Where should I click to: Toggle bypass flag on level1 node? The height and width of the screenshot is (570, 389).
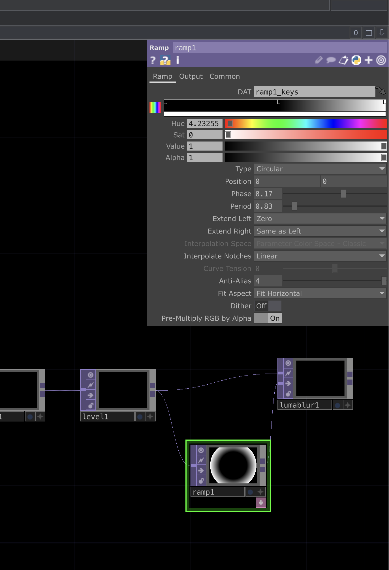(91, 385)
